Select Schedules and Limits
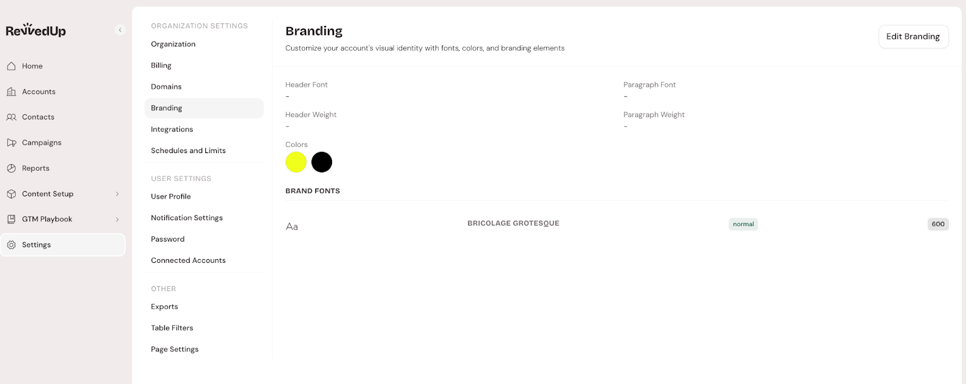Viewport: 966px width, 384px height. [x=188, y=151]
